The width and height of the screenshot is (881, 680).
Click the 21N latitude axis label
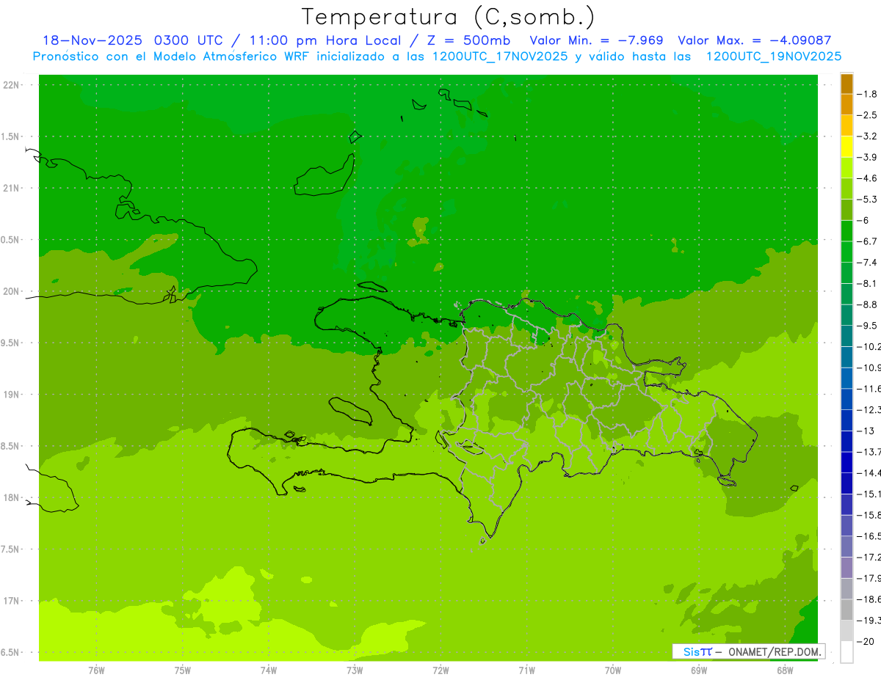click(12, 188)
